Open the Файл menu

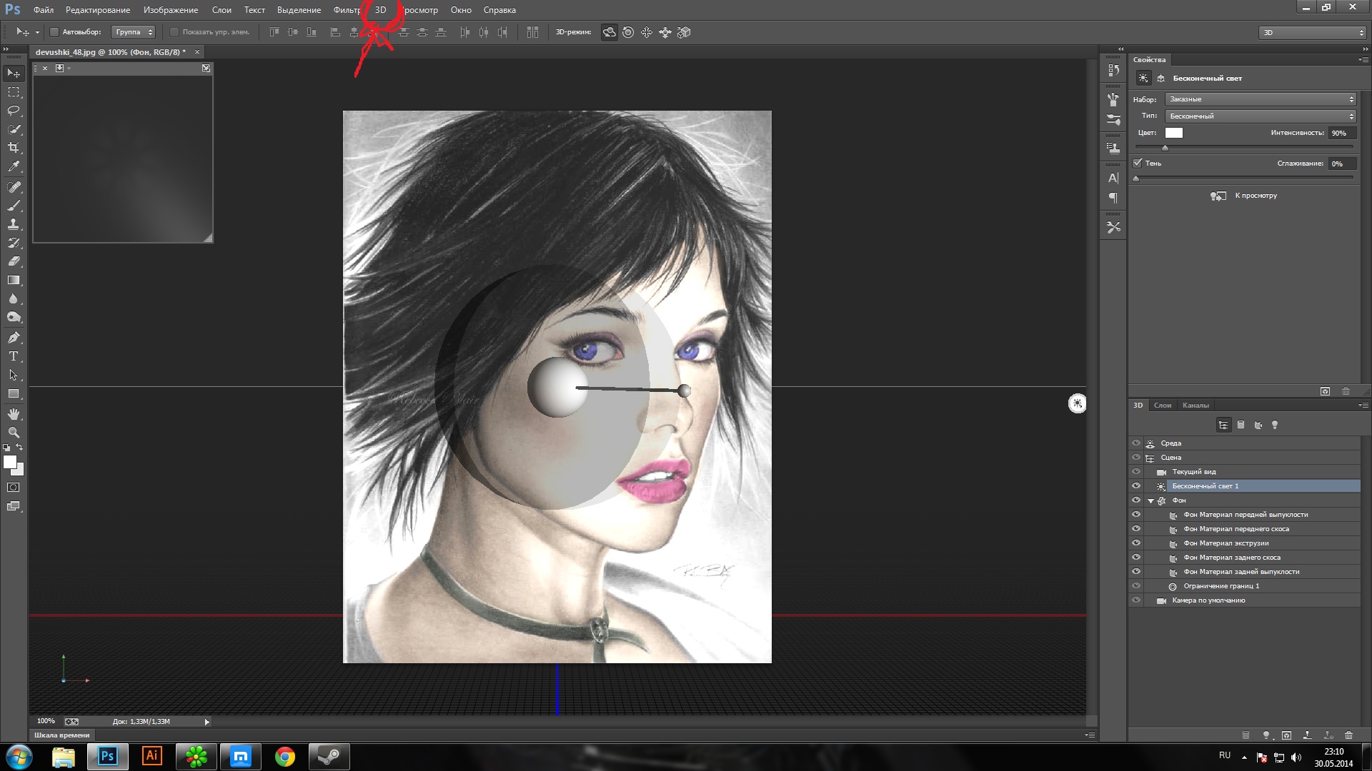click(x=44, y=10)
